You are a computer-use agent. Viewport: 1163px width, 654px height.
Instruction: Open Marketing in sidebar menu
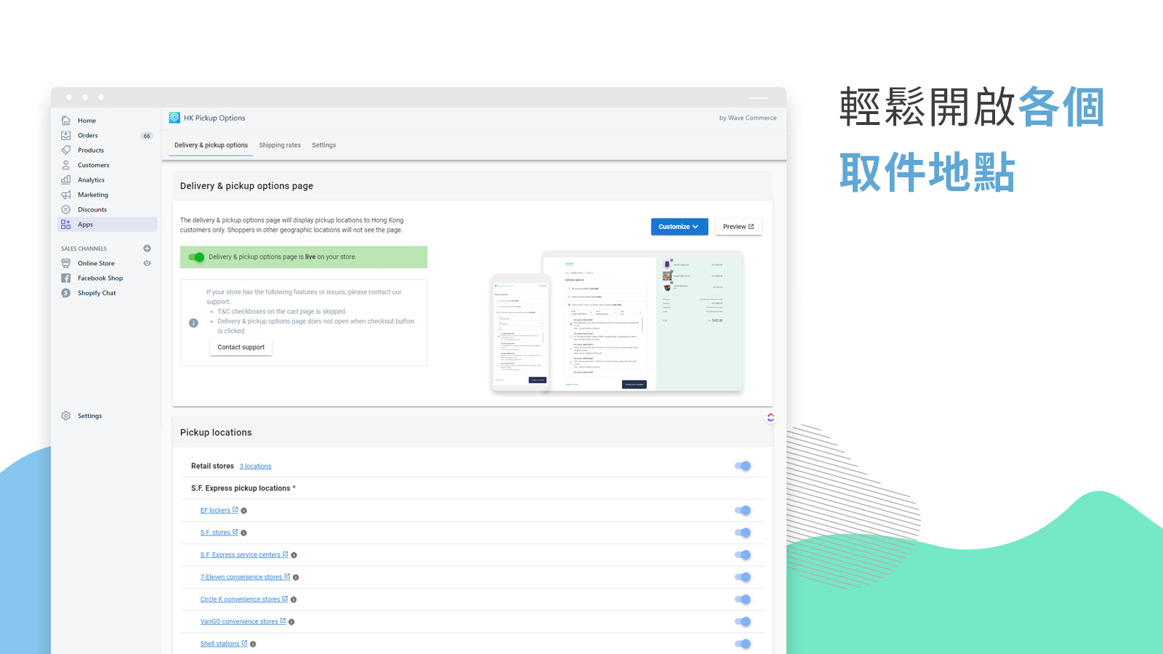point(93,195)
